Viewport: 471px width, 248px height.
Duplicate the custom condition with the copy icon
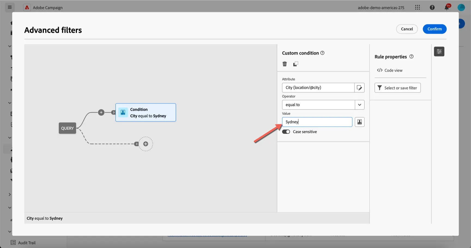pos(295,64)
